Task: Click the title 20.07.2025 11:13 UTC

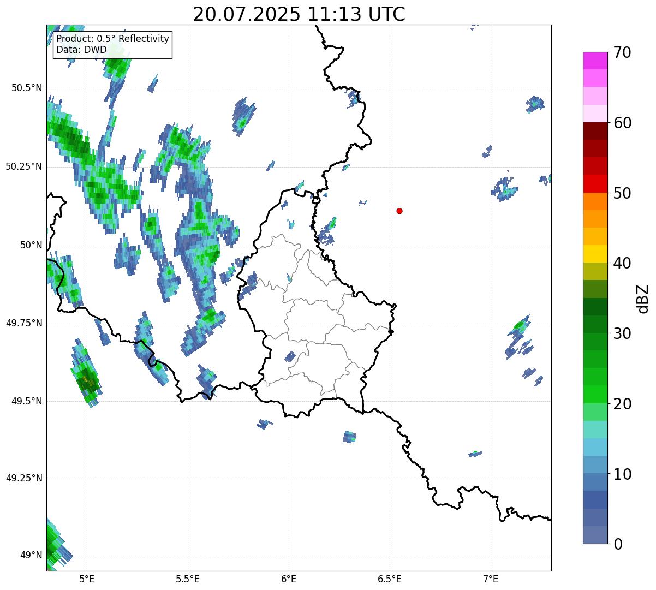Action: [299, 14]
